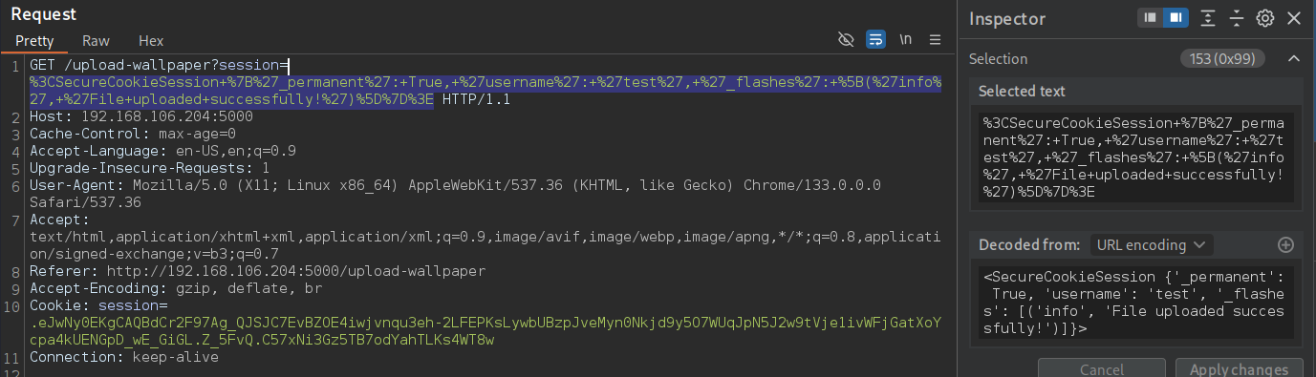Switch to the Hex tab
1316x377 pixels.
pyautogui.click(x=151, y=41)
